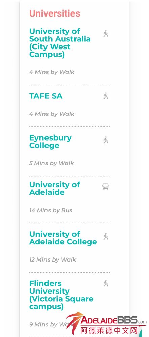Click the 14 Mins by Bus text

coord(51,210)
